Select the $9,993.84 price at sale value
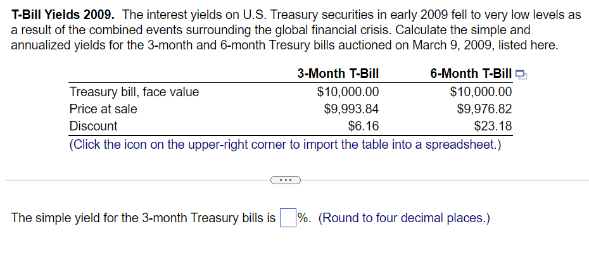The height and width of the screenshot is (276, 589). pyautogui.click(x=351, y=109)
